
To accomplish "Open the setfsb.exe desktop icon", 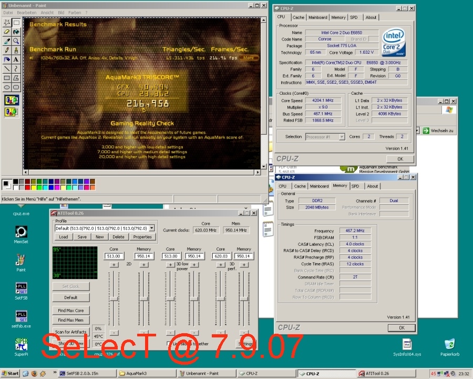I will tap(21, 319).
